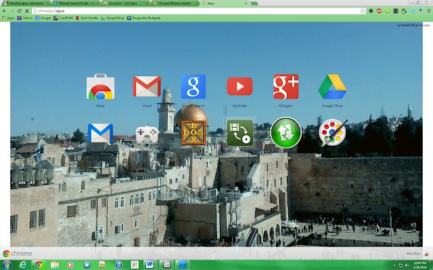Open the Windows Start menu orb

6,265
